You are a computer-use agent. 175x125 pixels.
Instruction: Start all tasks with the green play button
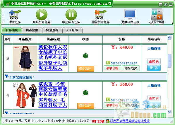(42, 15)
